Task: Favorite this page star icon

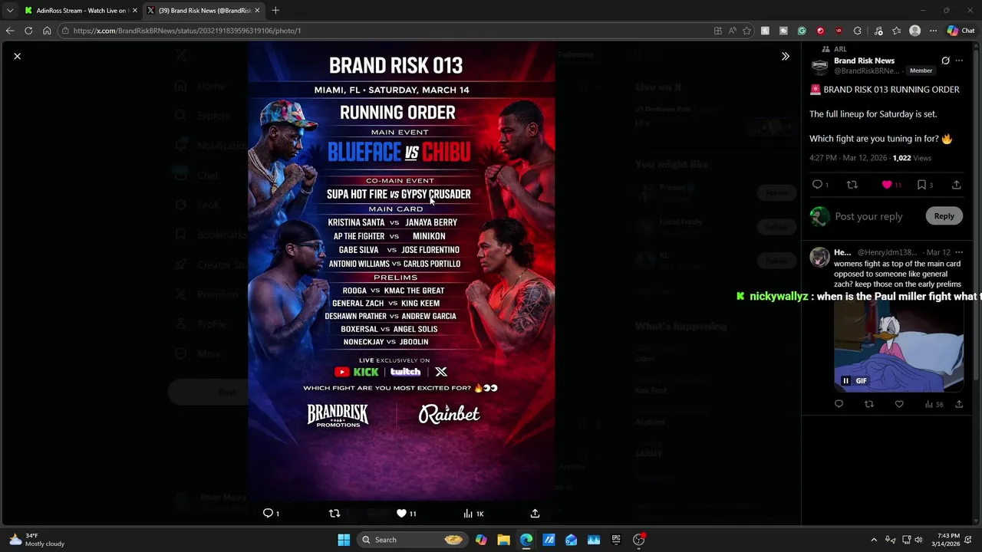Action: point(746,31)
